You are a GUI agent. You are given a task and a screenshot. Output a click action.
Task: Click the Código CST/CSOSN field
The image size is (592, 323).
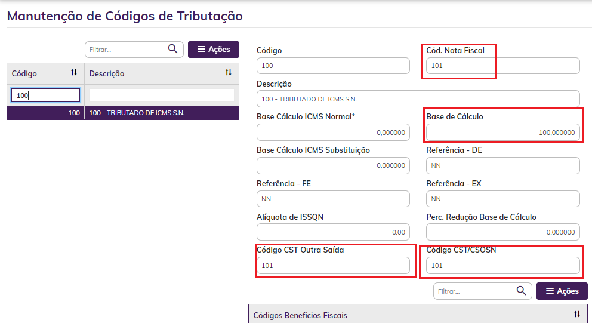pyautogui.click(x=502, y=266)
